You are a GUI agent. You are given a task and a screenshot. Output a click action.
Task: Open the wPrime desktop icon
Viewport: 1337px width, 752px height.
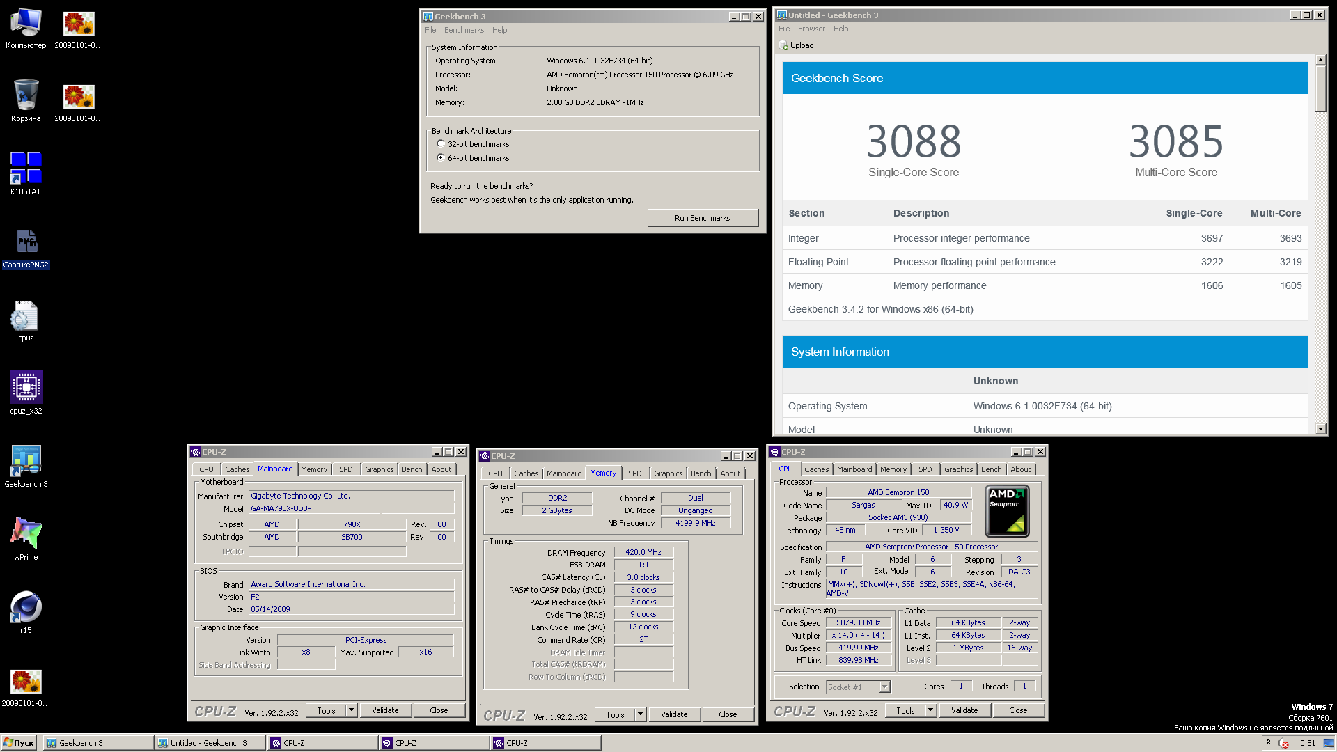[26, 538]
